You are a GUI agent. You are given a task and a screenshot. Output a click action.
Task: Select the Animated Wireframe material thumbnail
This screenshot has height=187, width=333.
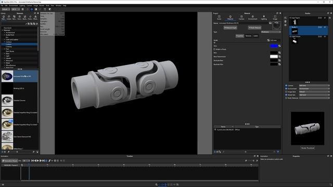click(7, 76)
